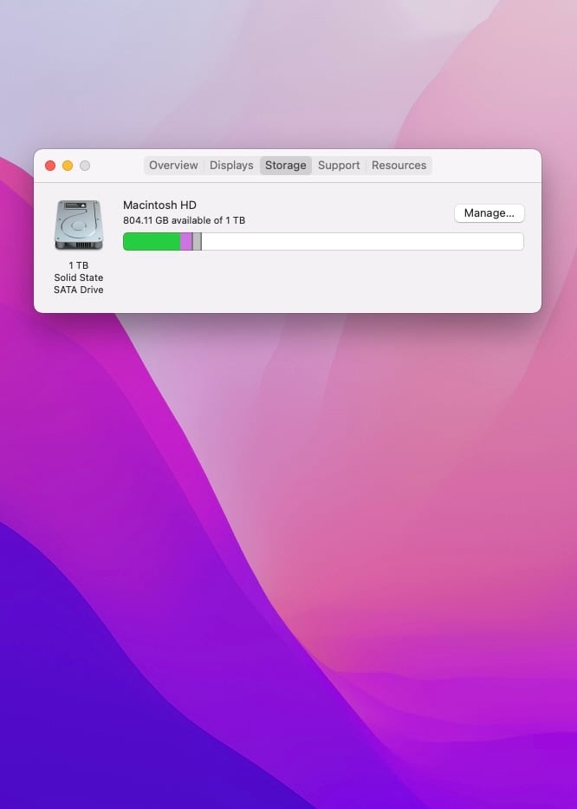Click the '804.11 GB available of 1 TB' text
This screenshot has height=809, width=577.
coord(184,220)
